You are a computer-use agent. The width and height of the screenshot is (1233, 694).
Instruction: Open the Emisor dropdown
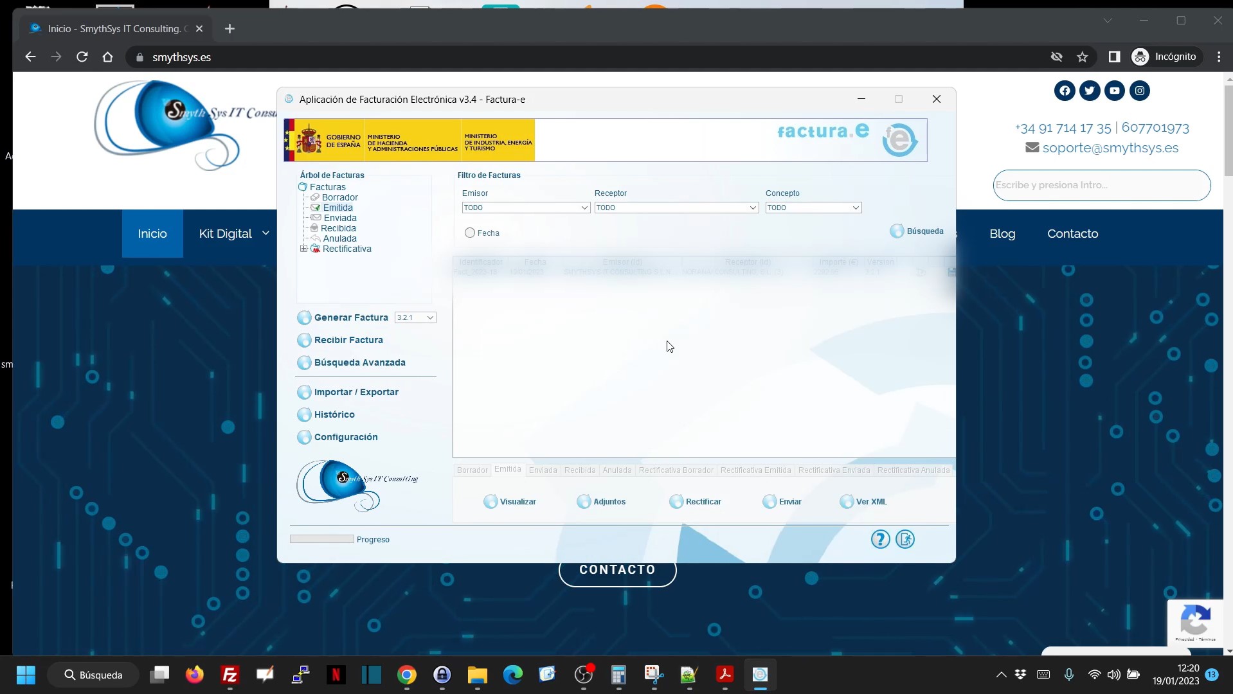coord(584,208)
